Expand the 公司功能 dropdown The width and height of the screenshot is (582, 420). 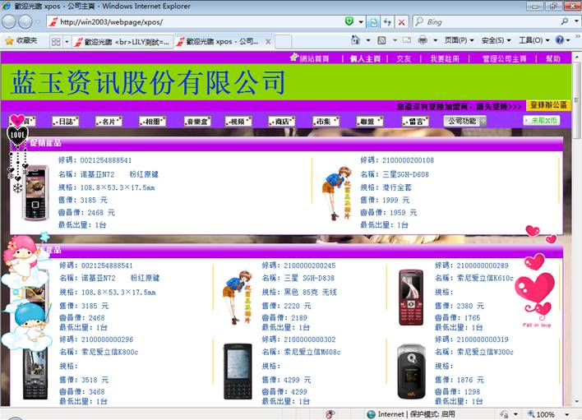click(x=465, y=121)
